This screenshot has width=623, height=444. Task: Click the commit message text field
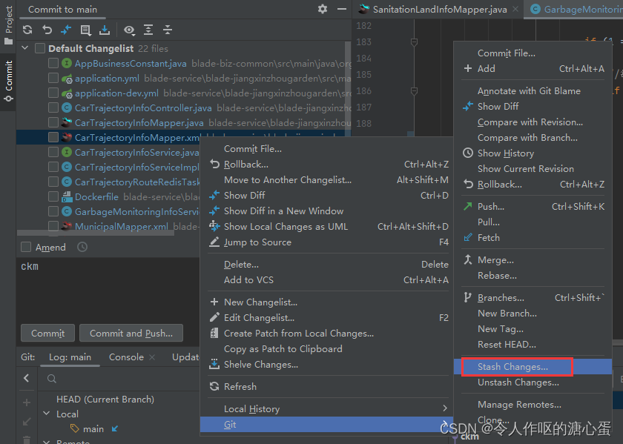[108, 289]
